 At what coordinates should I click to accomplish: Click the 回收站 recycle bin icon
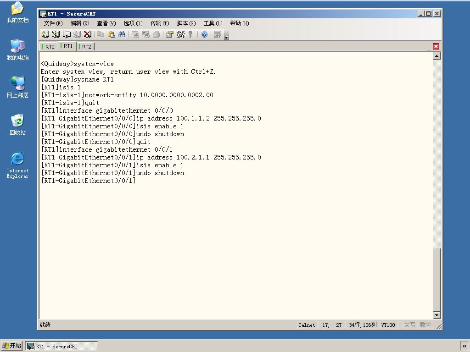(x=18, y=125)
